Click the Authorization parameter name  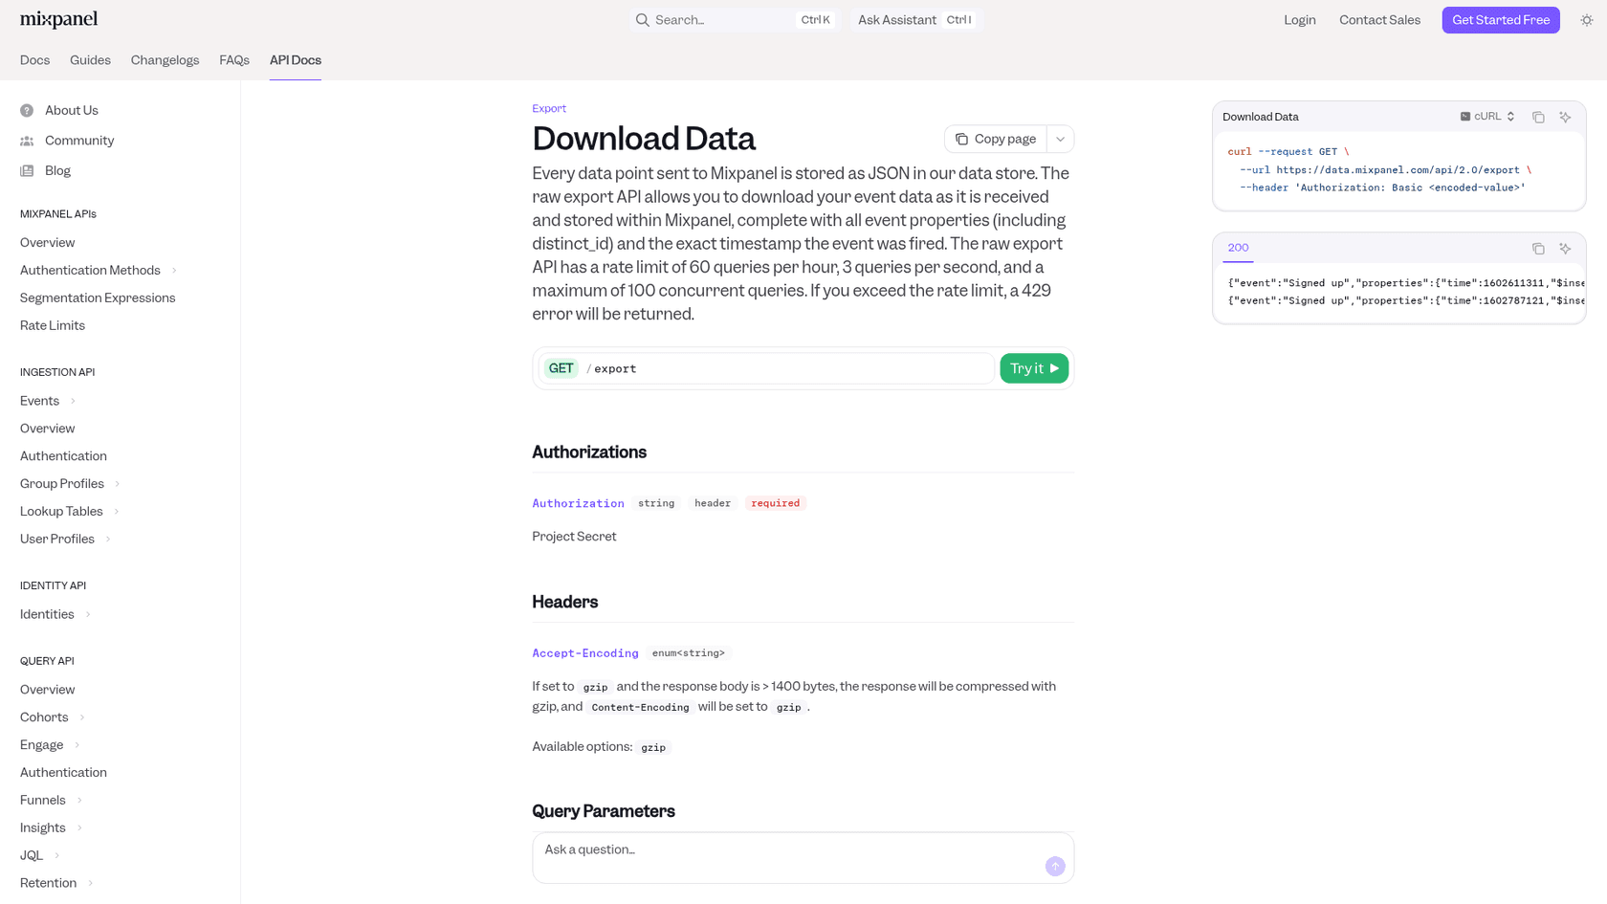[578, 503]
